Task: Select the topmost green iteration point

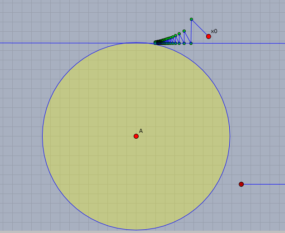Action: 191,19
